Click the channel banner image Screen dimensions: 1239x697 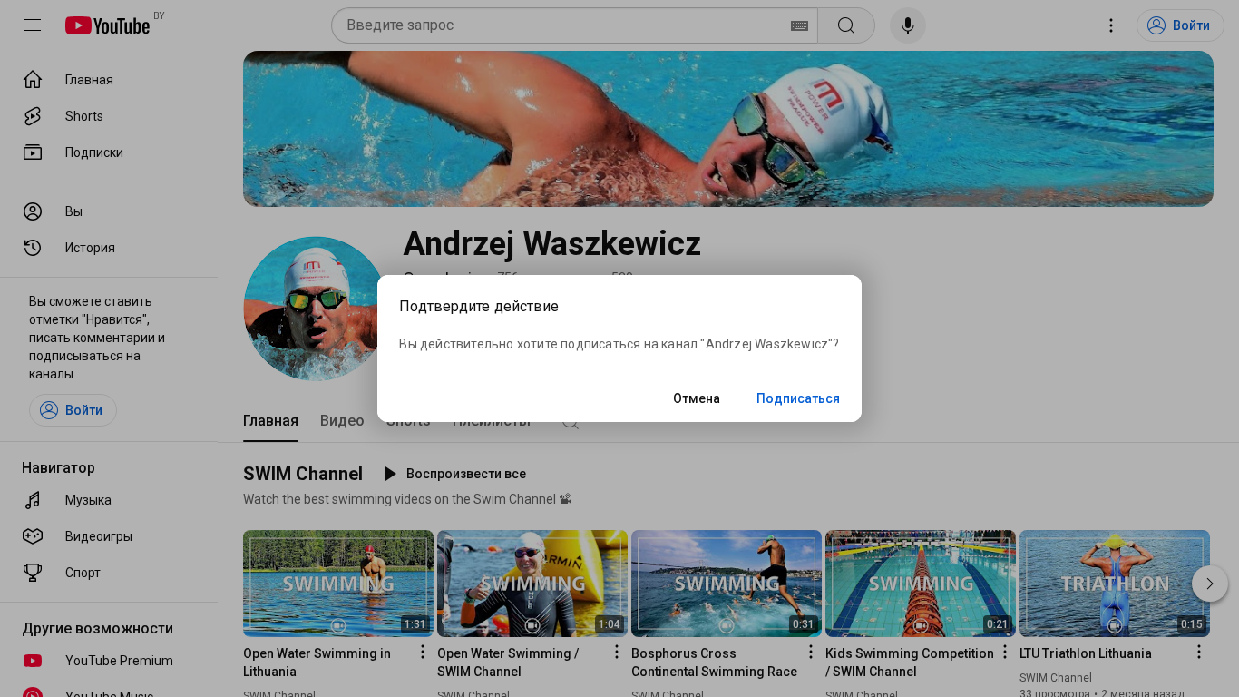click(728, 129)
